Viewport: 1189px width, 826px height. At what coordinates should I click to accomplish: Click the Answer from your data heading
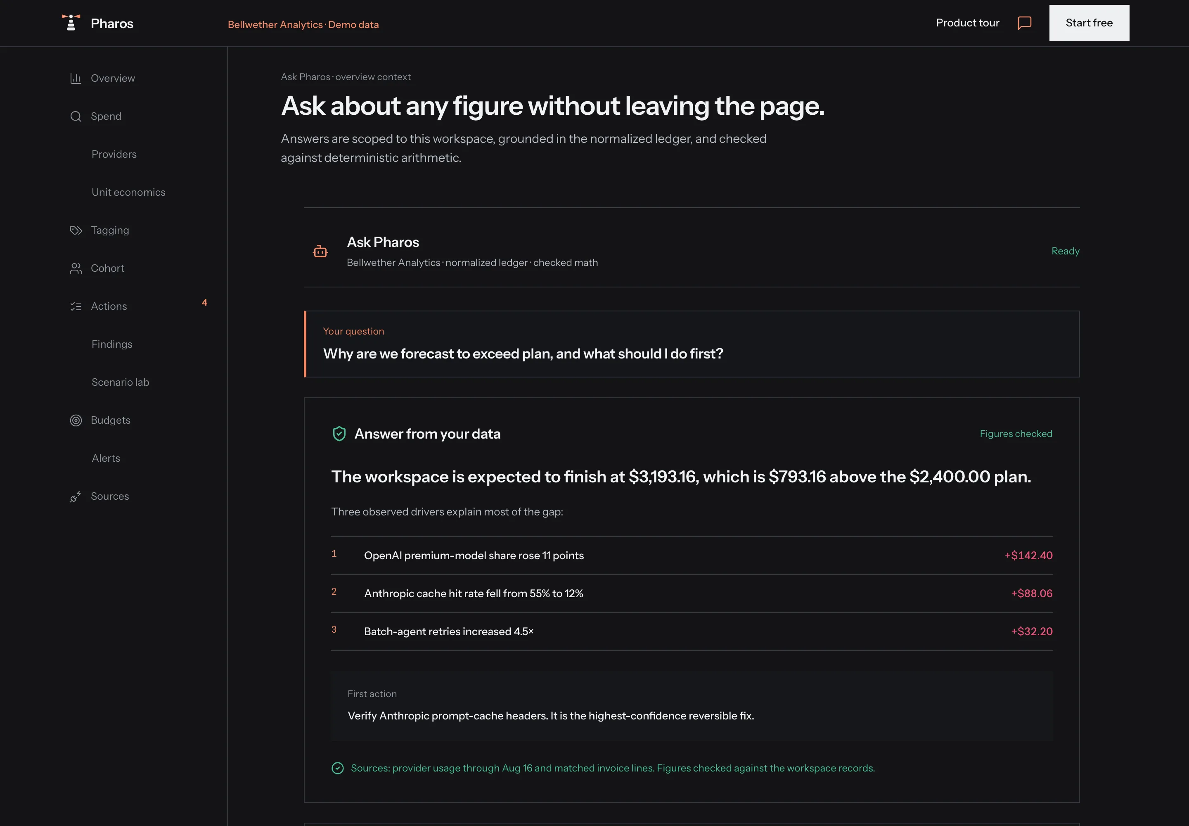[427, 434]
